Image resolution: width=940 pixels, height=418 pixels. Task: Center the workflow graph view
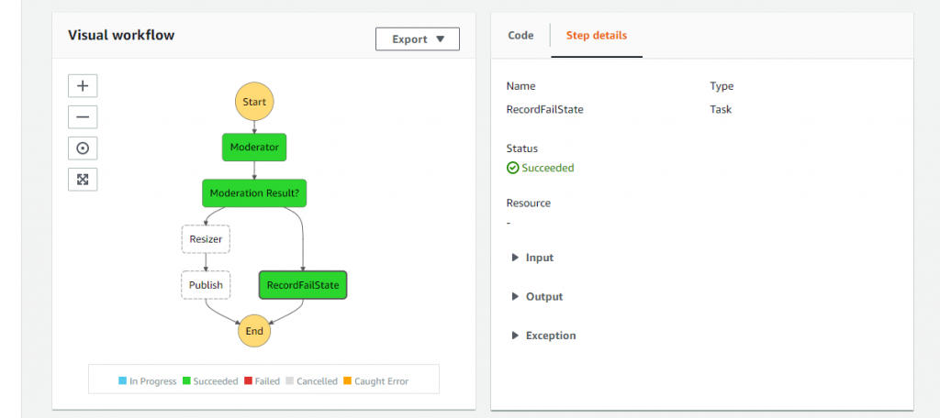point(83,148)
